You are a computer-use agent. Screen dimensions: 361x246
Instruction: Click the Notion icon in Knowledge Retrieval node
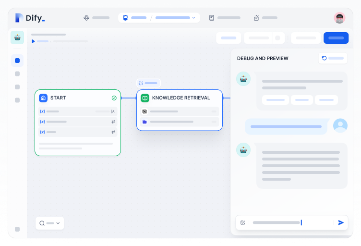pos(144,111)
